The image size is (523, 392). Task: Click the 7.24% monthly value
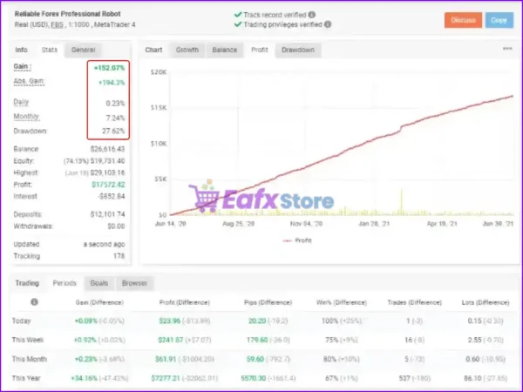[x=115, y=118]
